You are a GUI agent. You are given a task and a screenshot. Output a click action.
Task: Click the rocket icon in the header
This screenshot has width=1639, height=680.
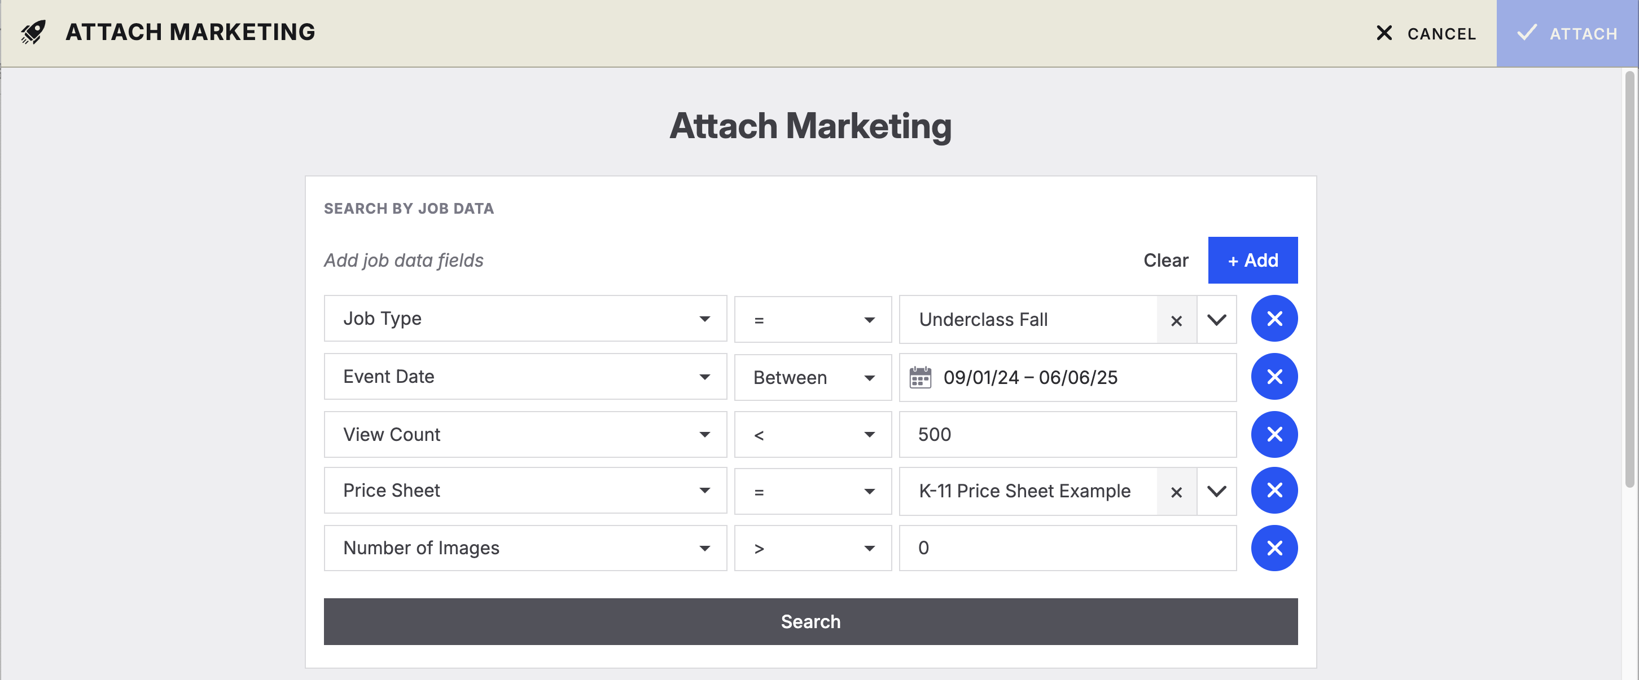(x=33, y=32)
